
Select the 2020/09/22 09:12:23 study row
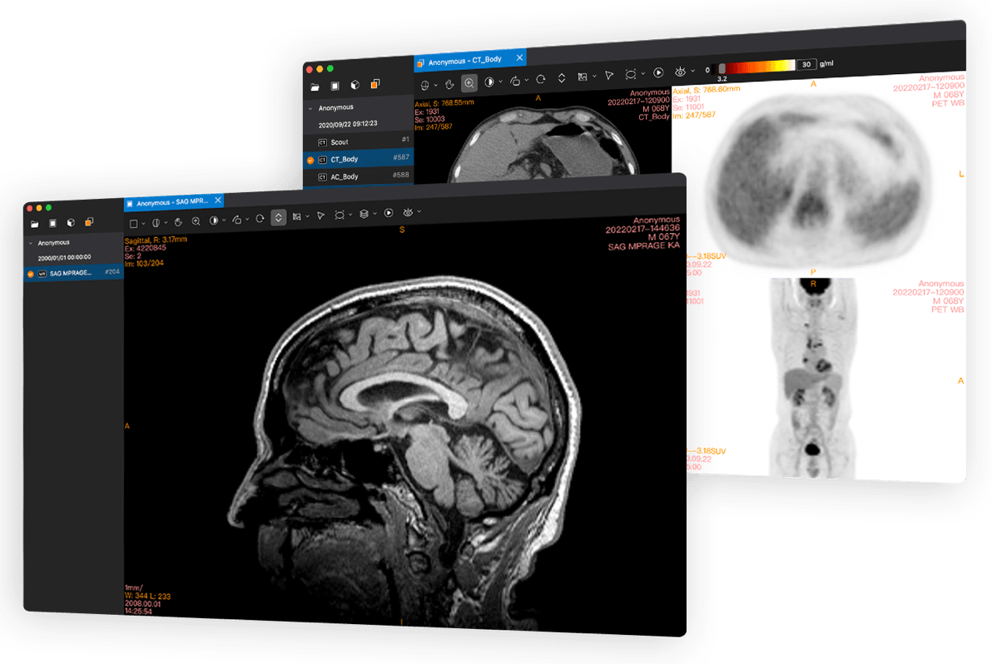tap(359, 124)
